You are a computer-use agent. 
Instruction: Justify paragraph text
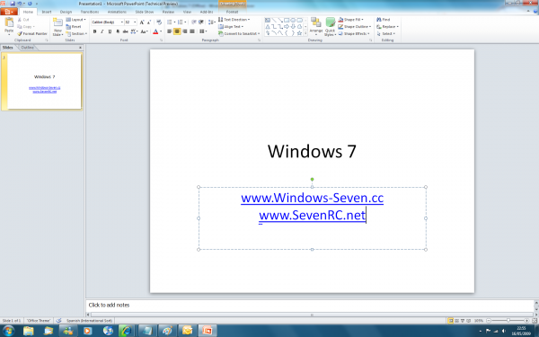(x=192, y=31)
